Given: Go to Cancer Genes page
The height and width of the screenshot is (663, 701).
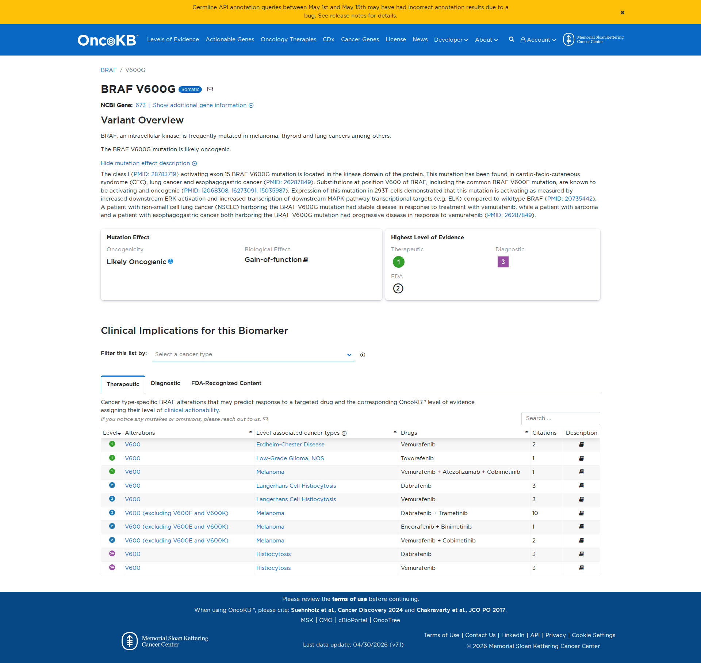Looking at the screenshot, I should pos(360,39).
